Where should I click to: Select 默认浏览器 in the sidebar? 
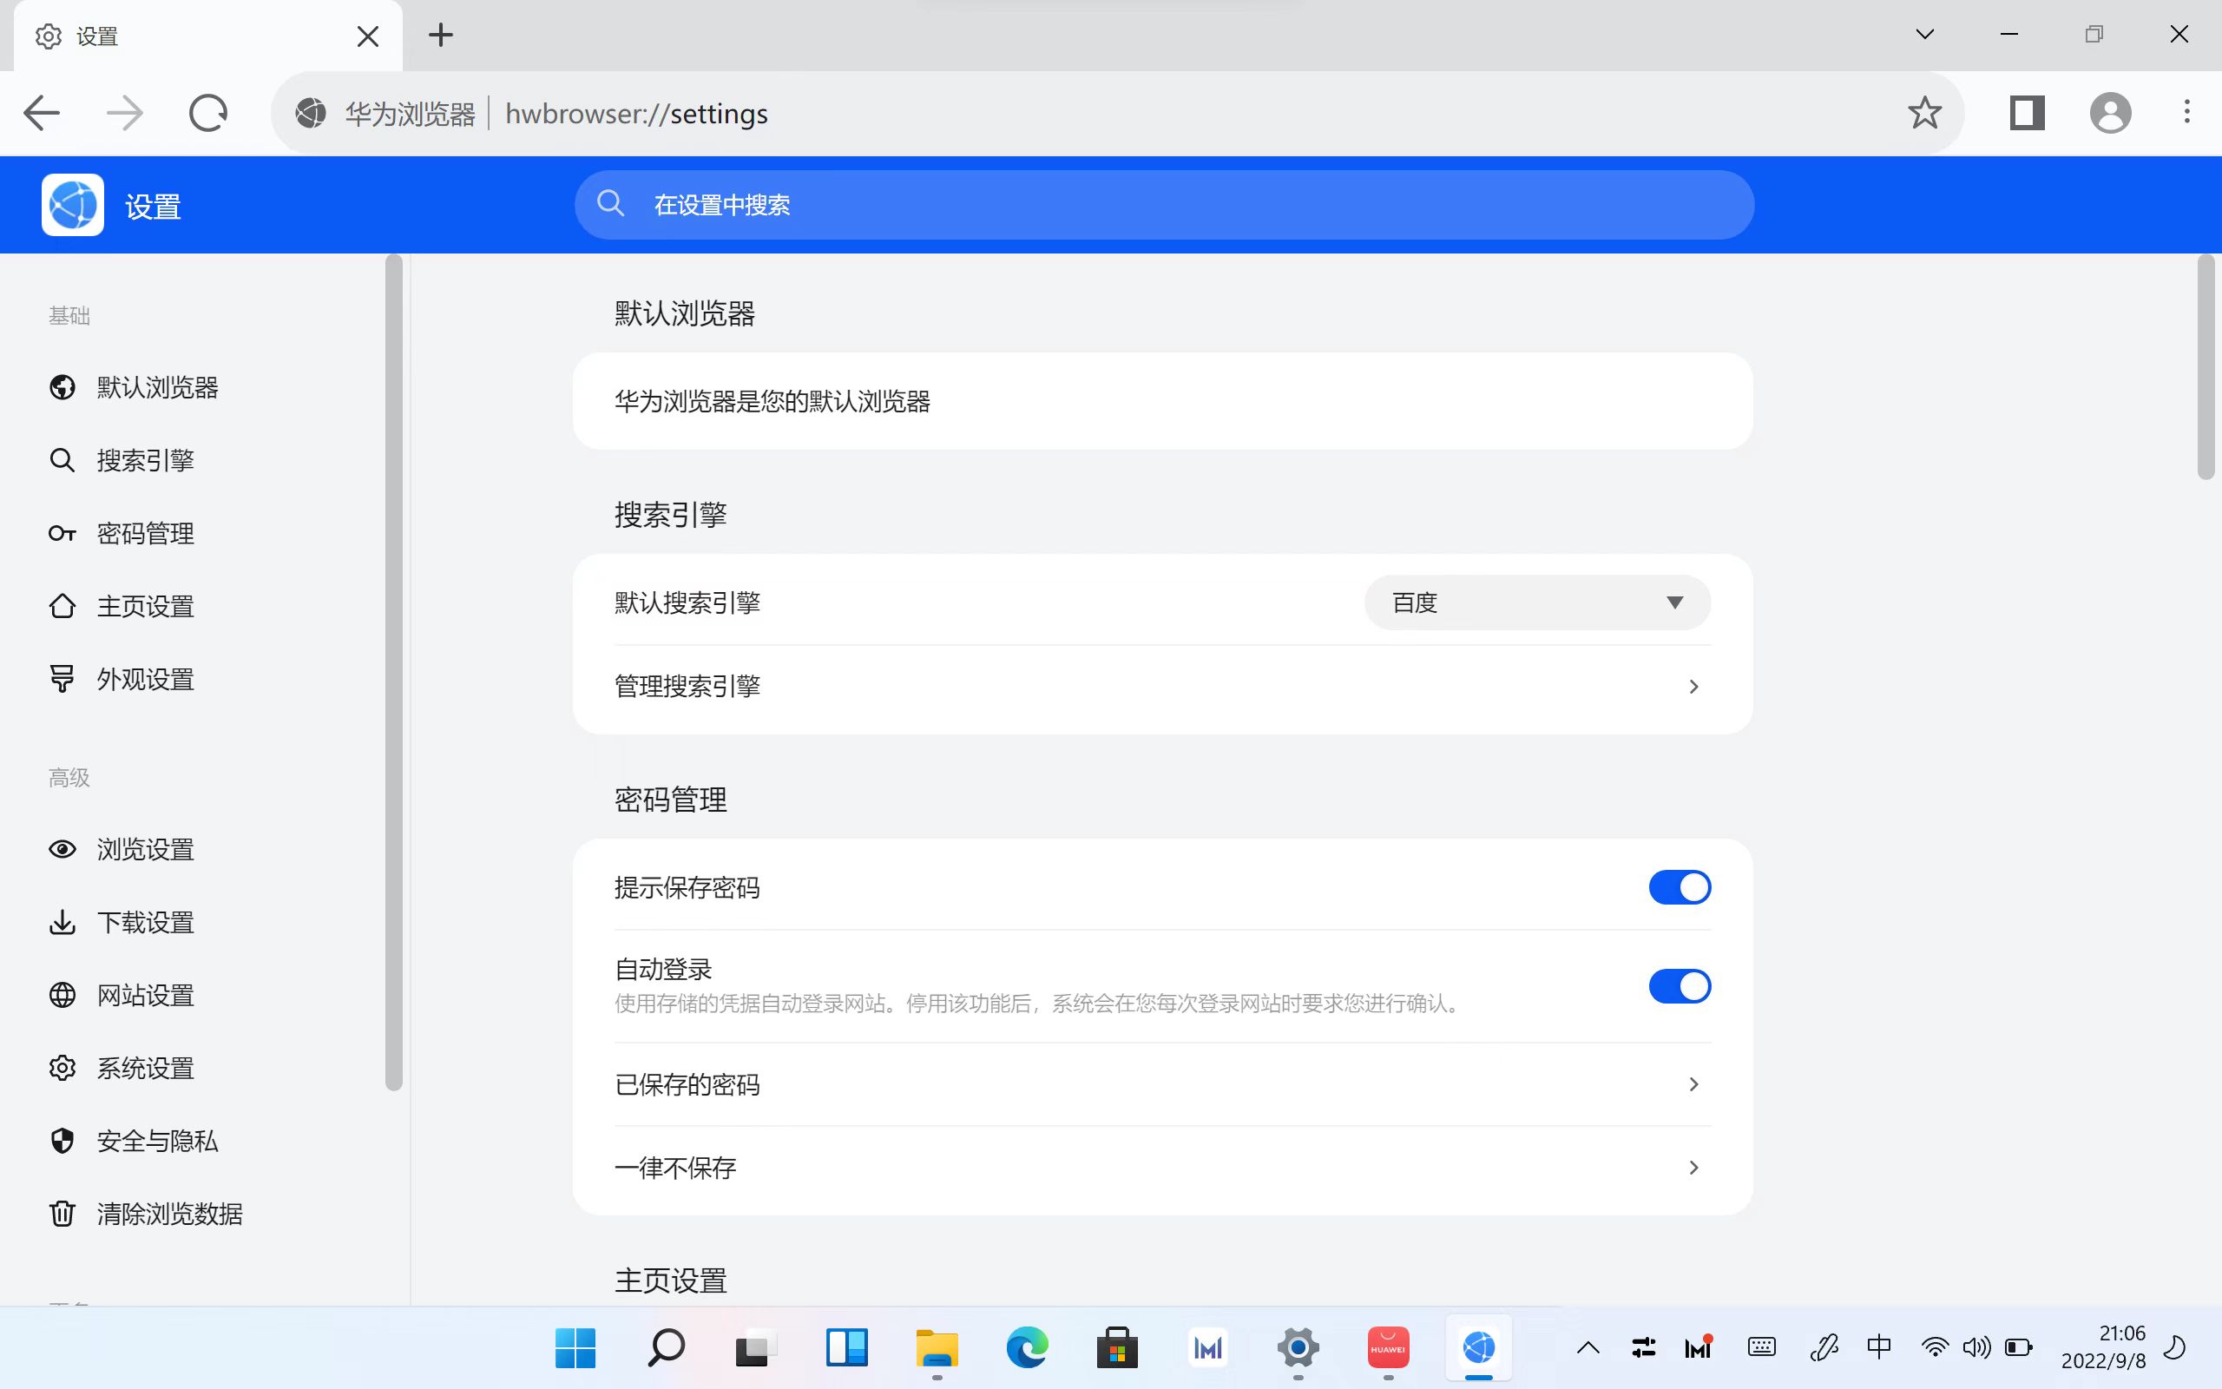pyautogui.click(x=155, y=387)
